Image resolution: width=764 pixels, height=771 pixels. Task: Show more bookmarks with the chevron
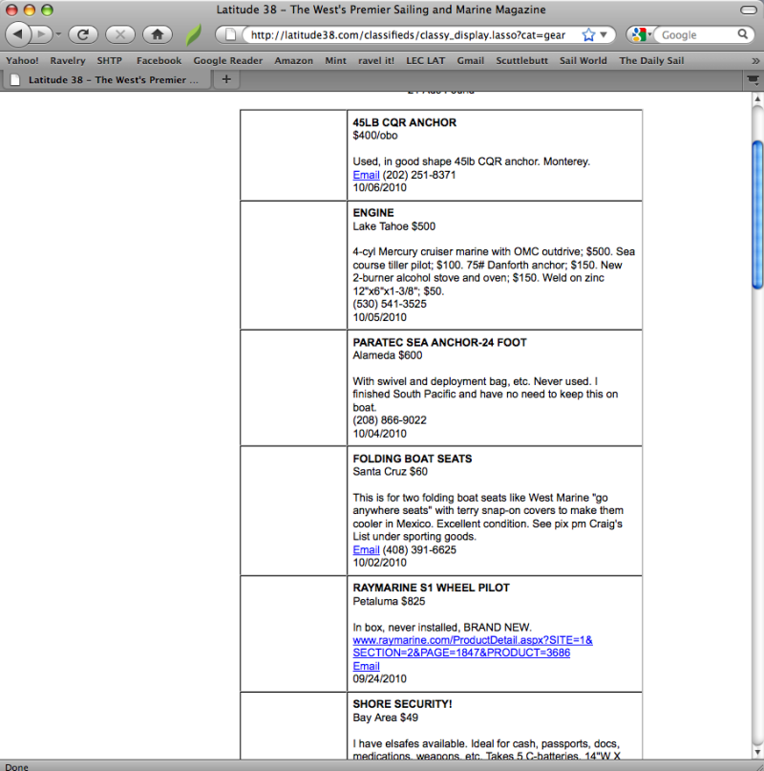click(x=755, y=61)
